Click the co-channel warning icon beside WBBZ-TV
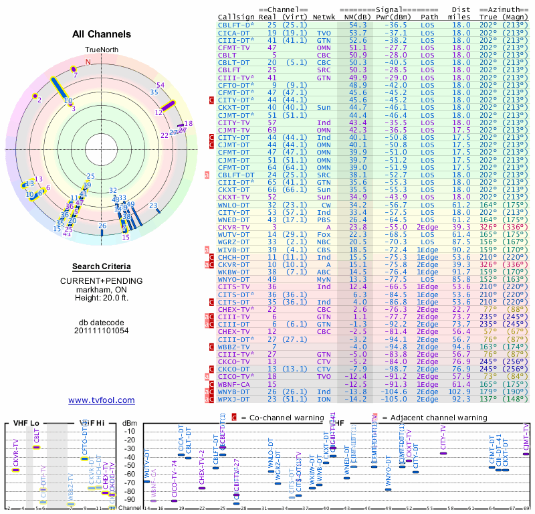Screen dimensions: 535x514 click(212, 347)
